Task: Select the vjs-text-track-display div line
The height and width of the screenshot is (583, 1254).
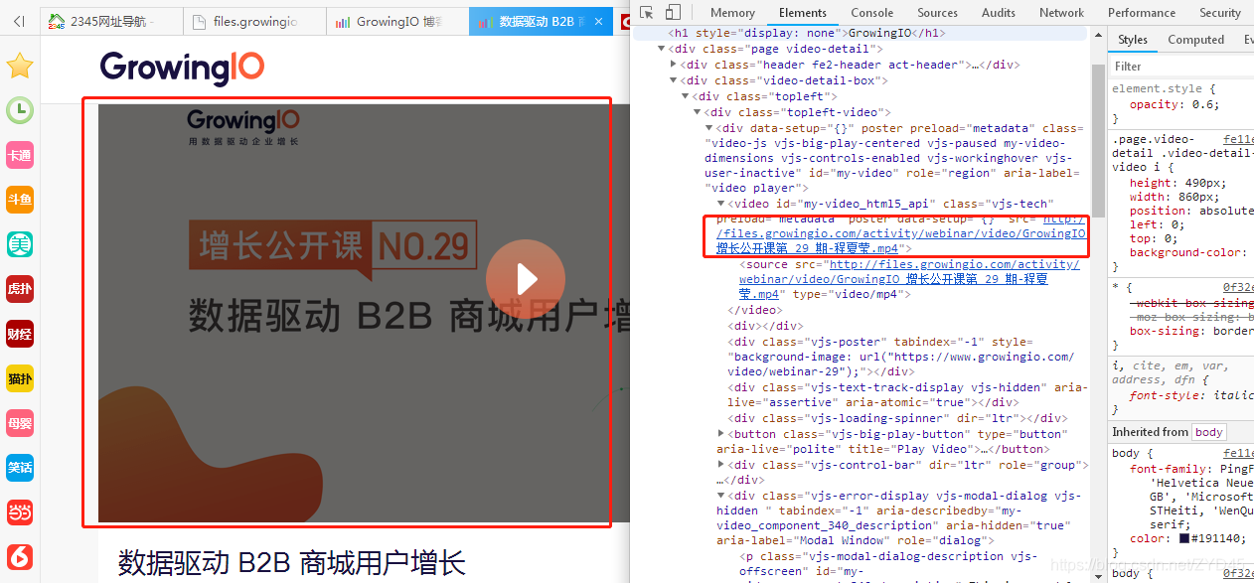Action: point(907,394)
